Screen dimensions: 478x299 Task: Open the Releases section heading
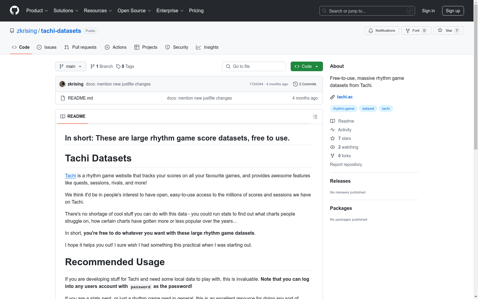click(x=340, y=181)
